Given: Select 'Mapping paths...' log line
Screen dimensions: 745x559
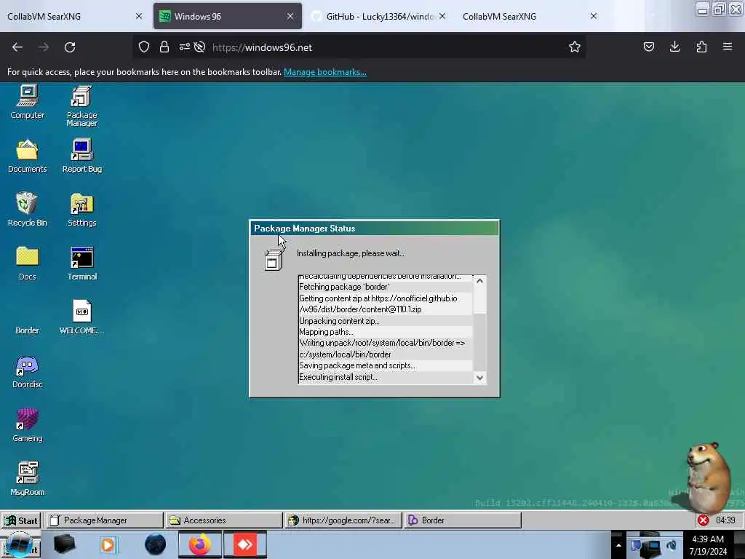Looking at the screenshot, I should click(385, 332).
